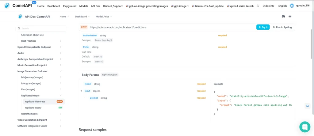
Task: Click the google_316 user avatar
Action: point(292,6)
